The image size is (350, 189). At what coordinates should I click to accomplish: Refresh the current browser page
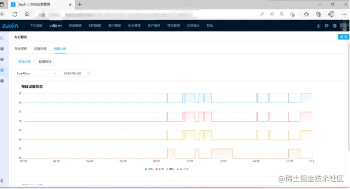pos(15,14)
